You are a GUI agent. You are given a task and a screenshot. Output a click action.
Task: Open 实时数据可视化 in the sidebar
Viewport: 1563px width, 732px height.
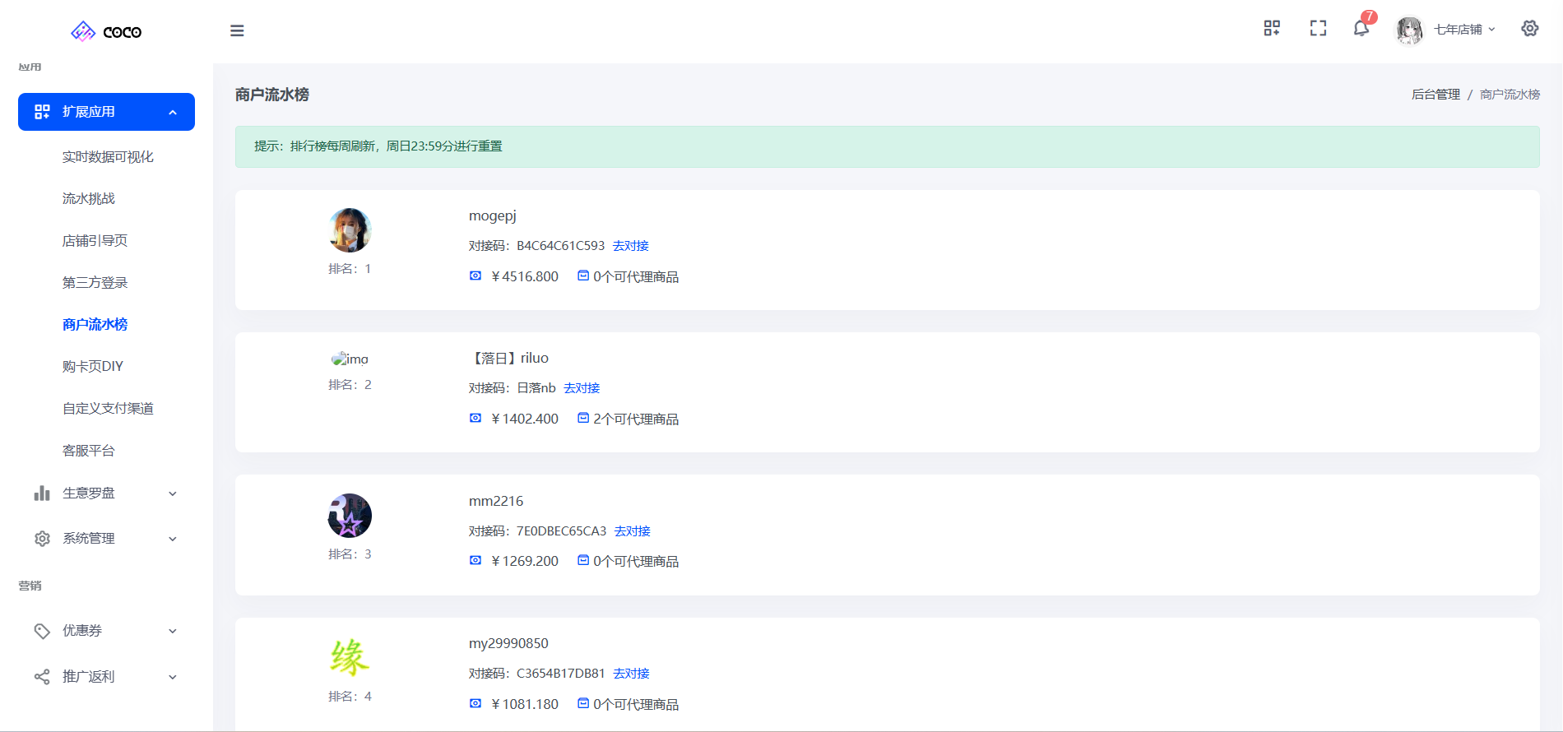108,157
